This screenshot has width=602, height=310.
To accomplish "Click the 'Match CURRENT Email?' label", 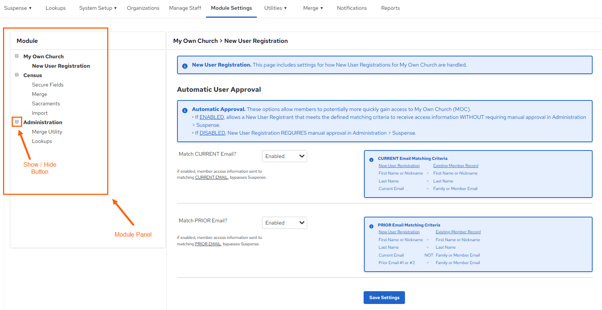I will tap(208, 154).
